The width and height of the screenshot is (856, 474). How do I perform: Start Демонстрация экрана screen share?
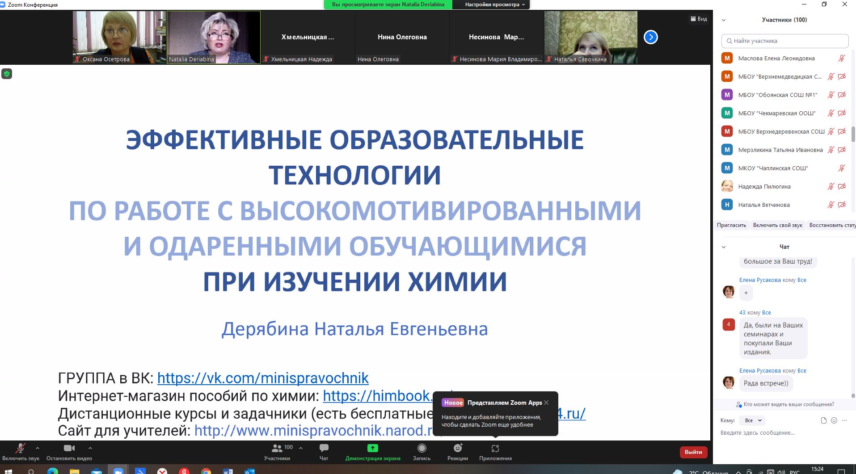pyautogui.click(x=373, y=452)
